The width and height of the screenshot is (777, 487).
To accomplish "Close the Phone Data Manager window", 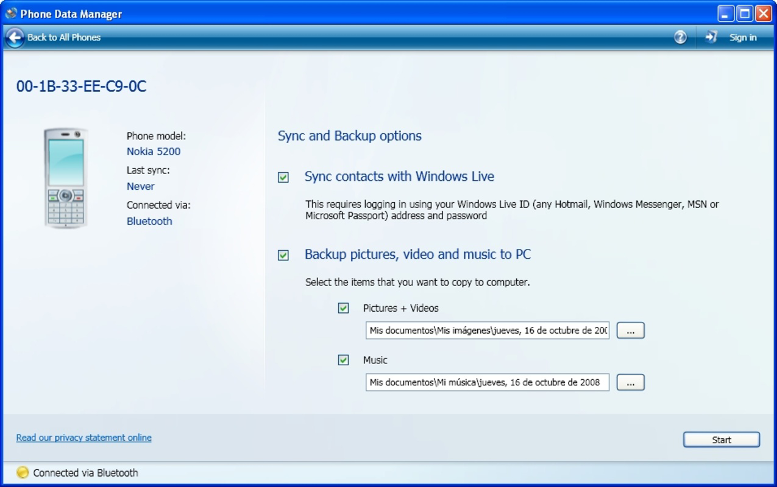I will (763, 13).
